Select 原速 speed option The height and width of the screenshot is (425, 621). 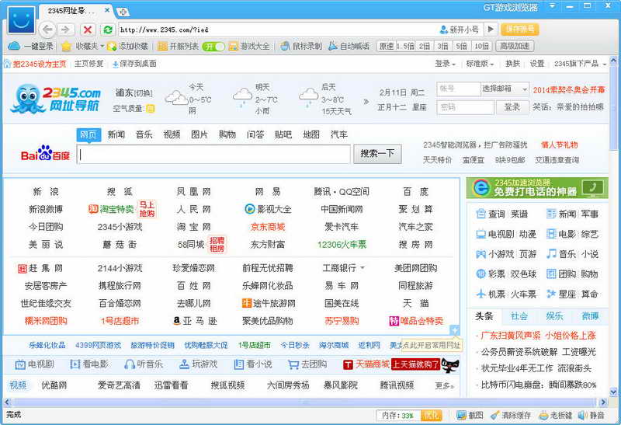pyautogui.click(x=386, y=47)
